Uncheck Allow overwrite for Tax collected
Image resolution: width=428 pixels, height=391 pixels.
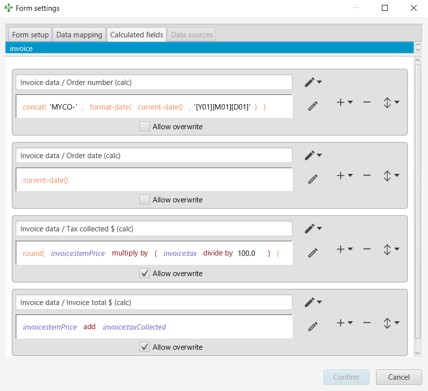[x=144, y=274]
